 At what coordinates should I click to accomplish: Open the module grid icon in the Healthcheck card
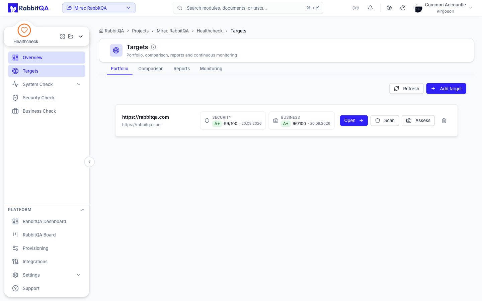[63, 36]
